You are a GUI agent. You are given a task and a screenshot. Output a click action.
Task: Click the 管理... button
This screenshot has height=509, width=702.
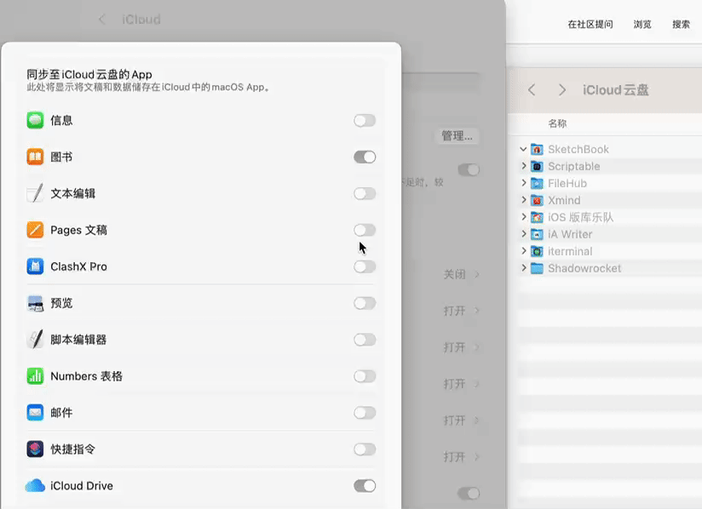(x=457, y=136)
